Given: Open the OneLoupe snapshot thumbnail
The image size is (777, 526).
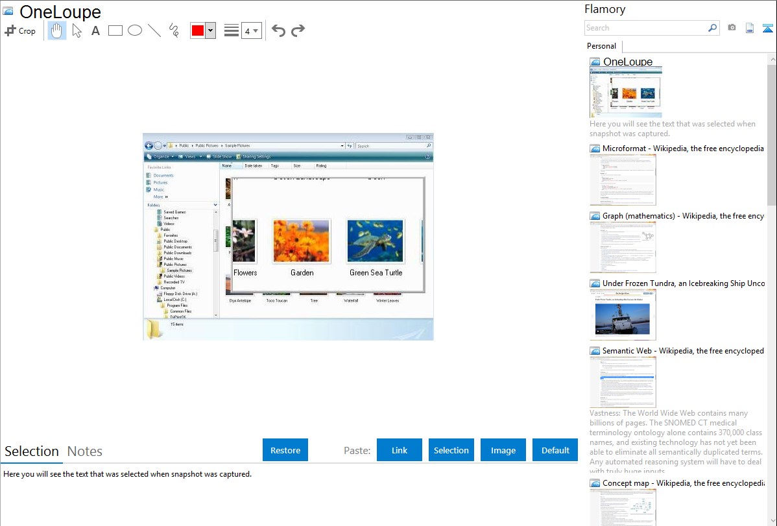Looking at the screenshot, I should pos(626,93).
